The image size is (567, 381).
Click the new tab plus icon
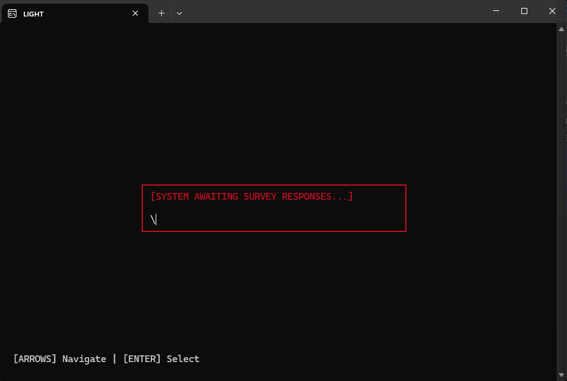pyautogui.click(x=161, y=13)
